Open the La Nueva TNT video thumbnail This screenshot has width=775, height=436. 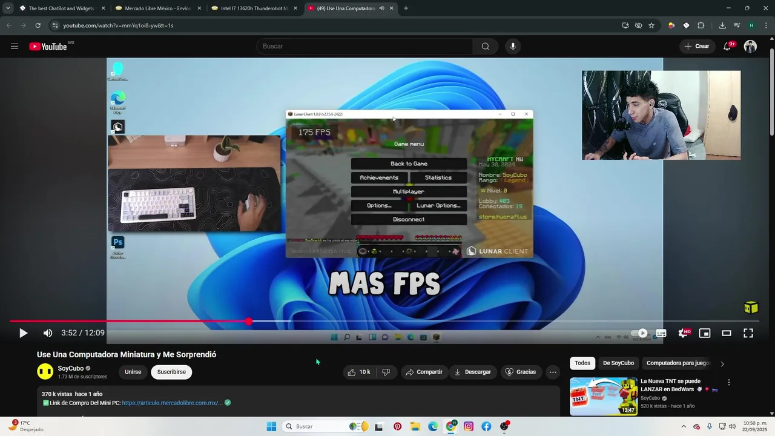coord(604,397)
